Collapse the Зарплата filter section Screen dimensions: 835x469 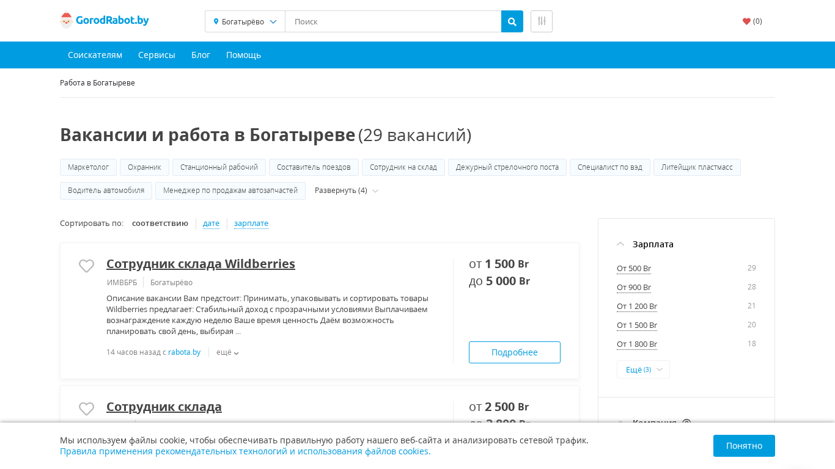[646, 244]
